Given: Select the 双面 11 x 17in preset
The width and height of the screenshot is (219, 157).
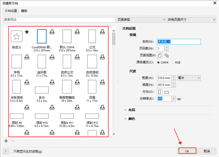Looking at the screenshot, I should (x=92, y=87).
